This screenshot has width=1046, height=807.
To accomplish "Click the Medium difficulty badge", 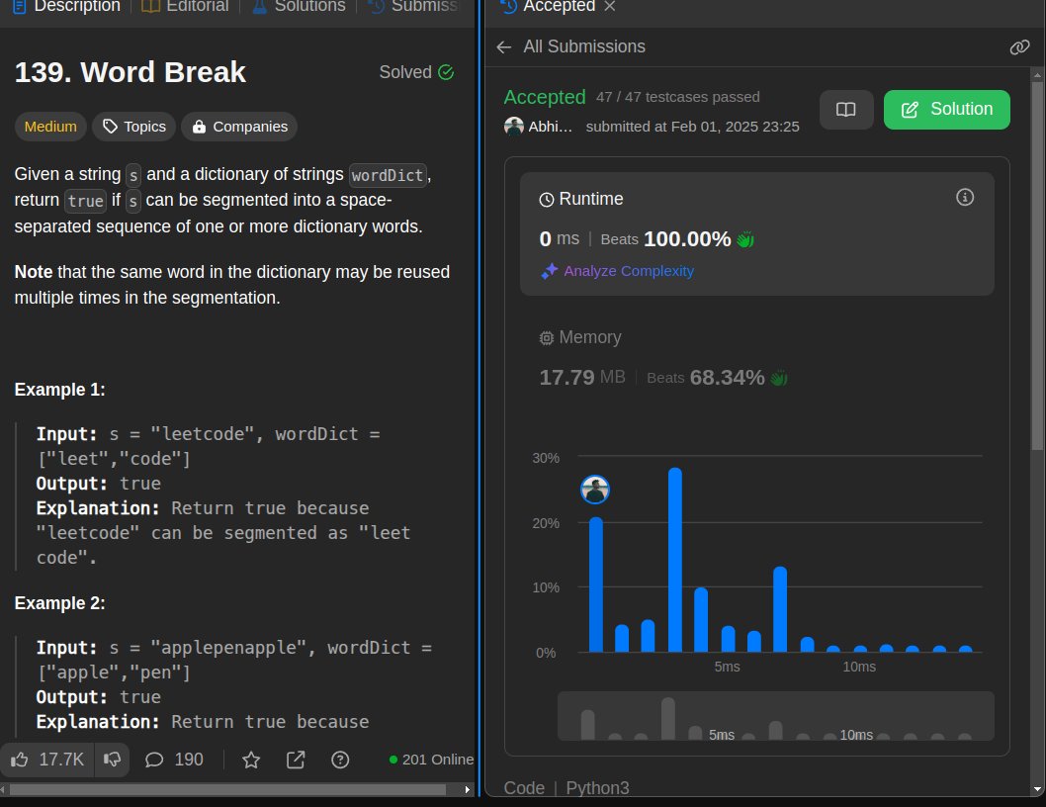I will pos(50,127).
